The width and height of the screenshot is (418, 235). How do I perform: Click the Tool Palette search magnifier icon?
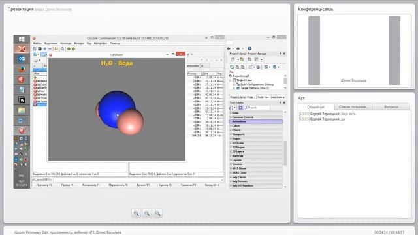247,108
